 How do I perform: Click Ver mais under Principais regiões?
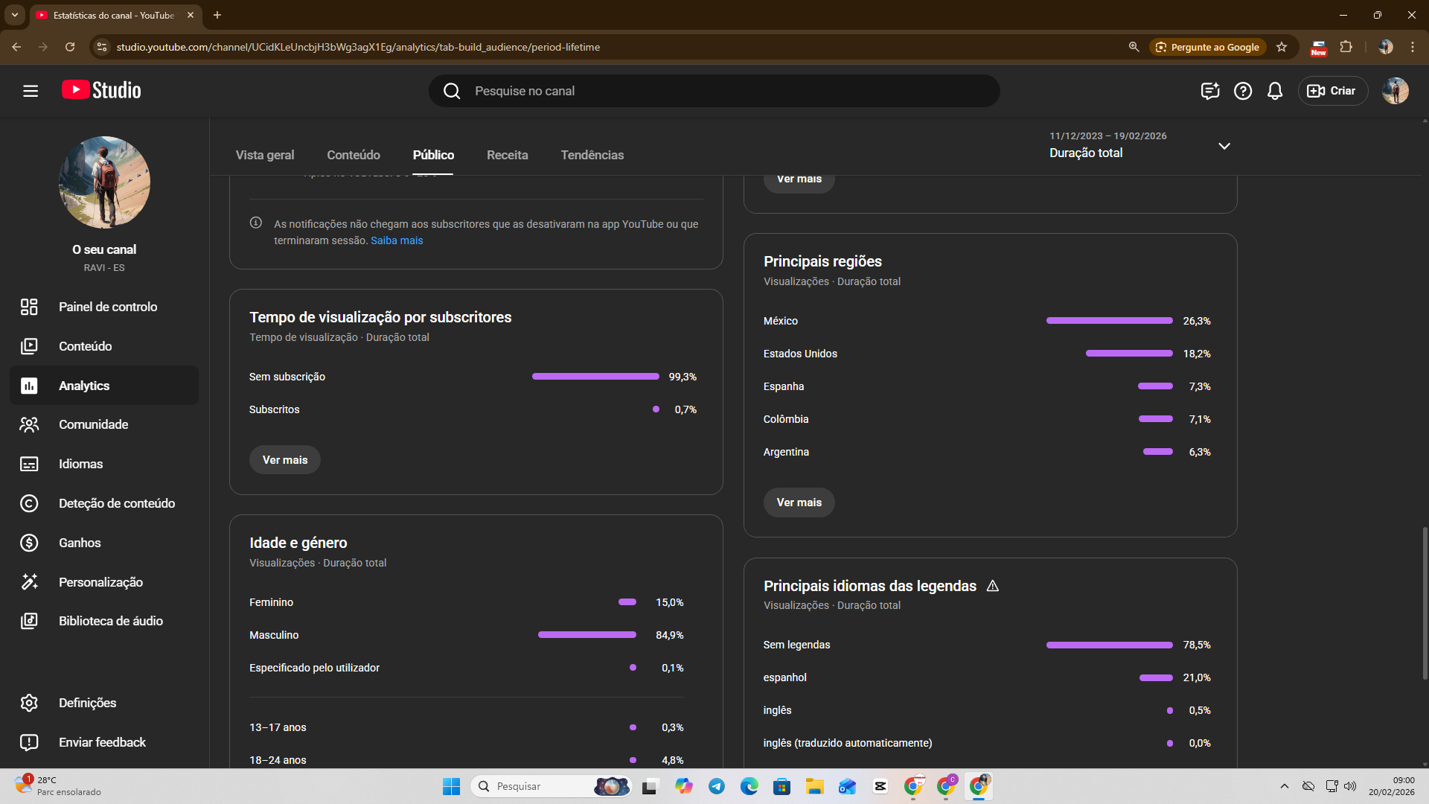pyautogui.click(x=799, y=502)
